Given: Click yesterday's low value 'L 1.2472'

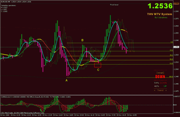Looking at the screenshot, I should tap(4, 10).
